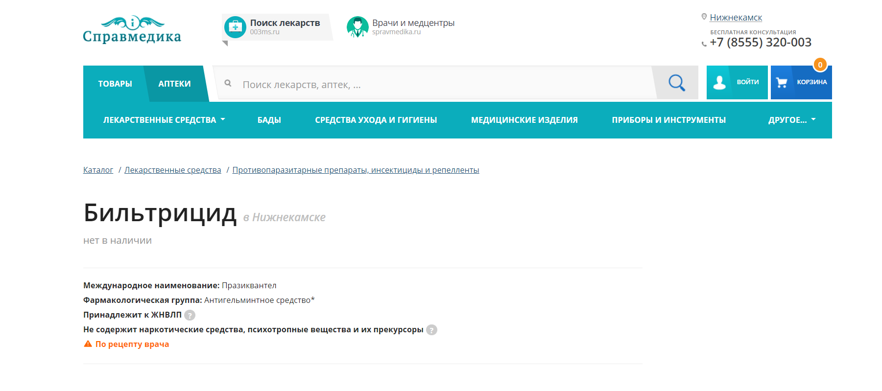Open the БАДы category
The image size is (882, 391).
pos(269,120)
